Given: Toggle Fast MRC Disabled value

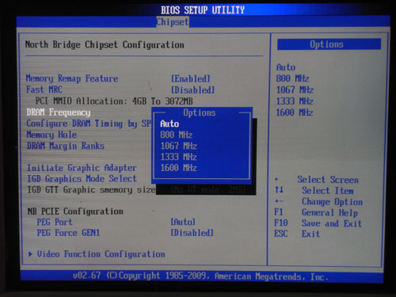Looking at the screenshot, I should (192, 90).
